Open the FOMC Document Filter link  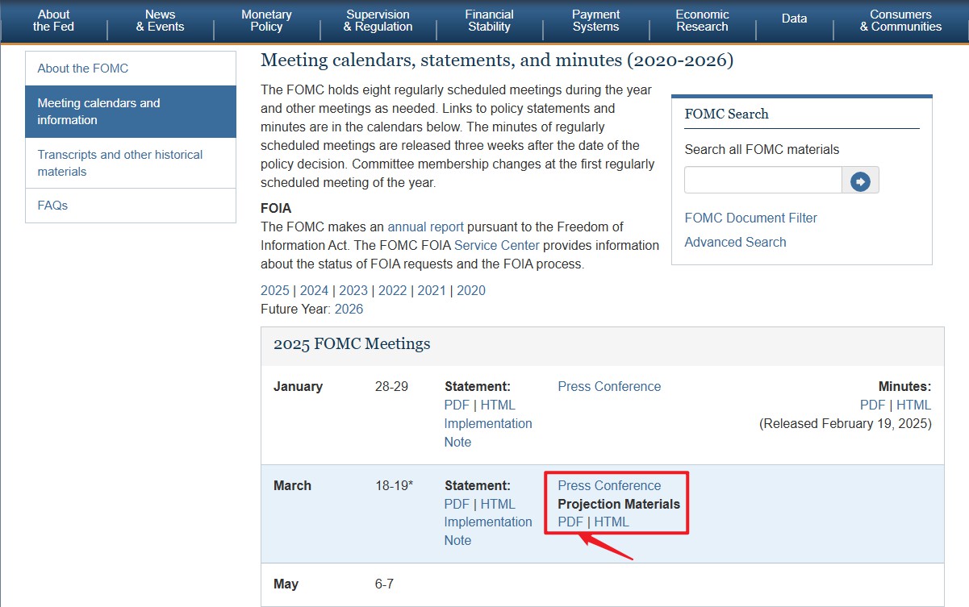[x=750, y=218]
